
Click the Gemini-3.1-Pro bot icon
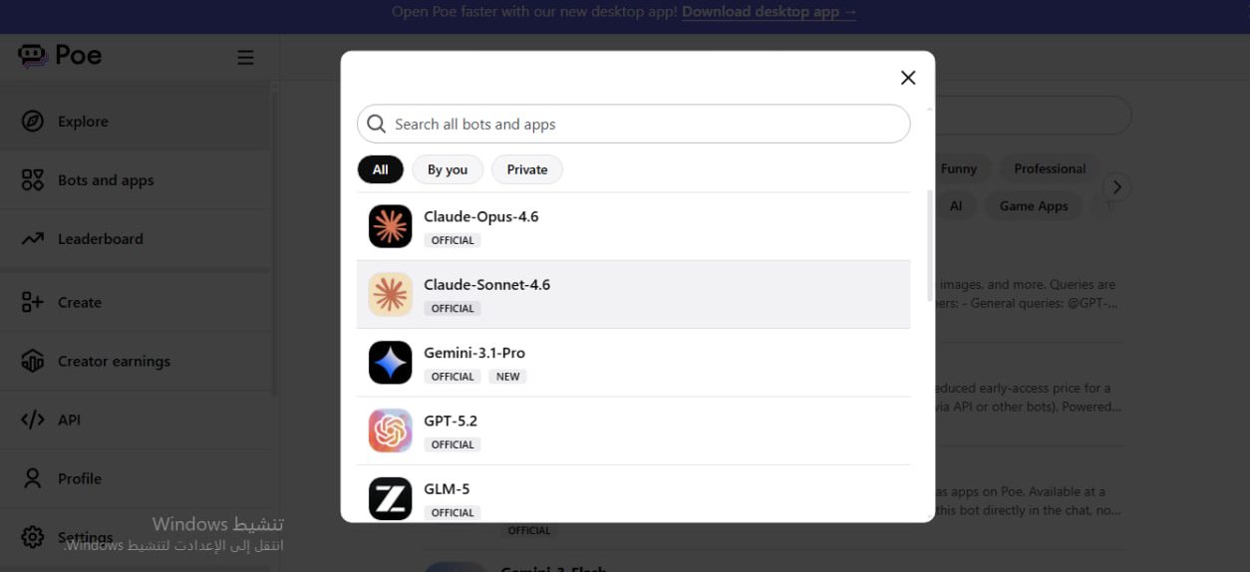390,363
